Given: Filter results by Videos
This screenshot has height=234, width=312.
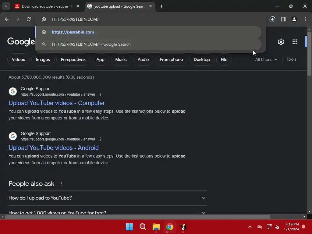Looking at the screenshot, I should tap(18, 59).
